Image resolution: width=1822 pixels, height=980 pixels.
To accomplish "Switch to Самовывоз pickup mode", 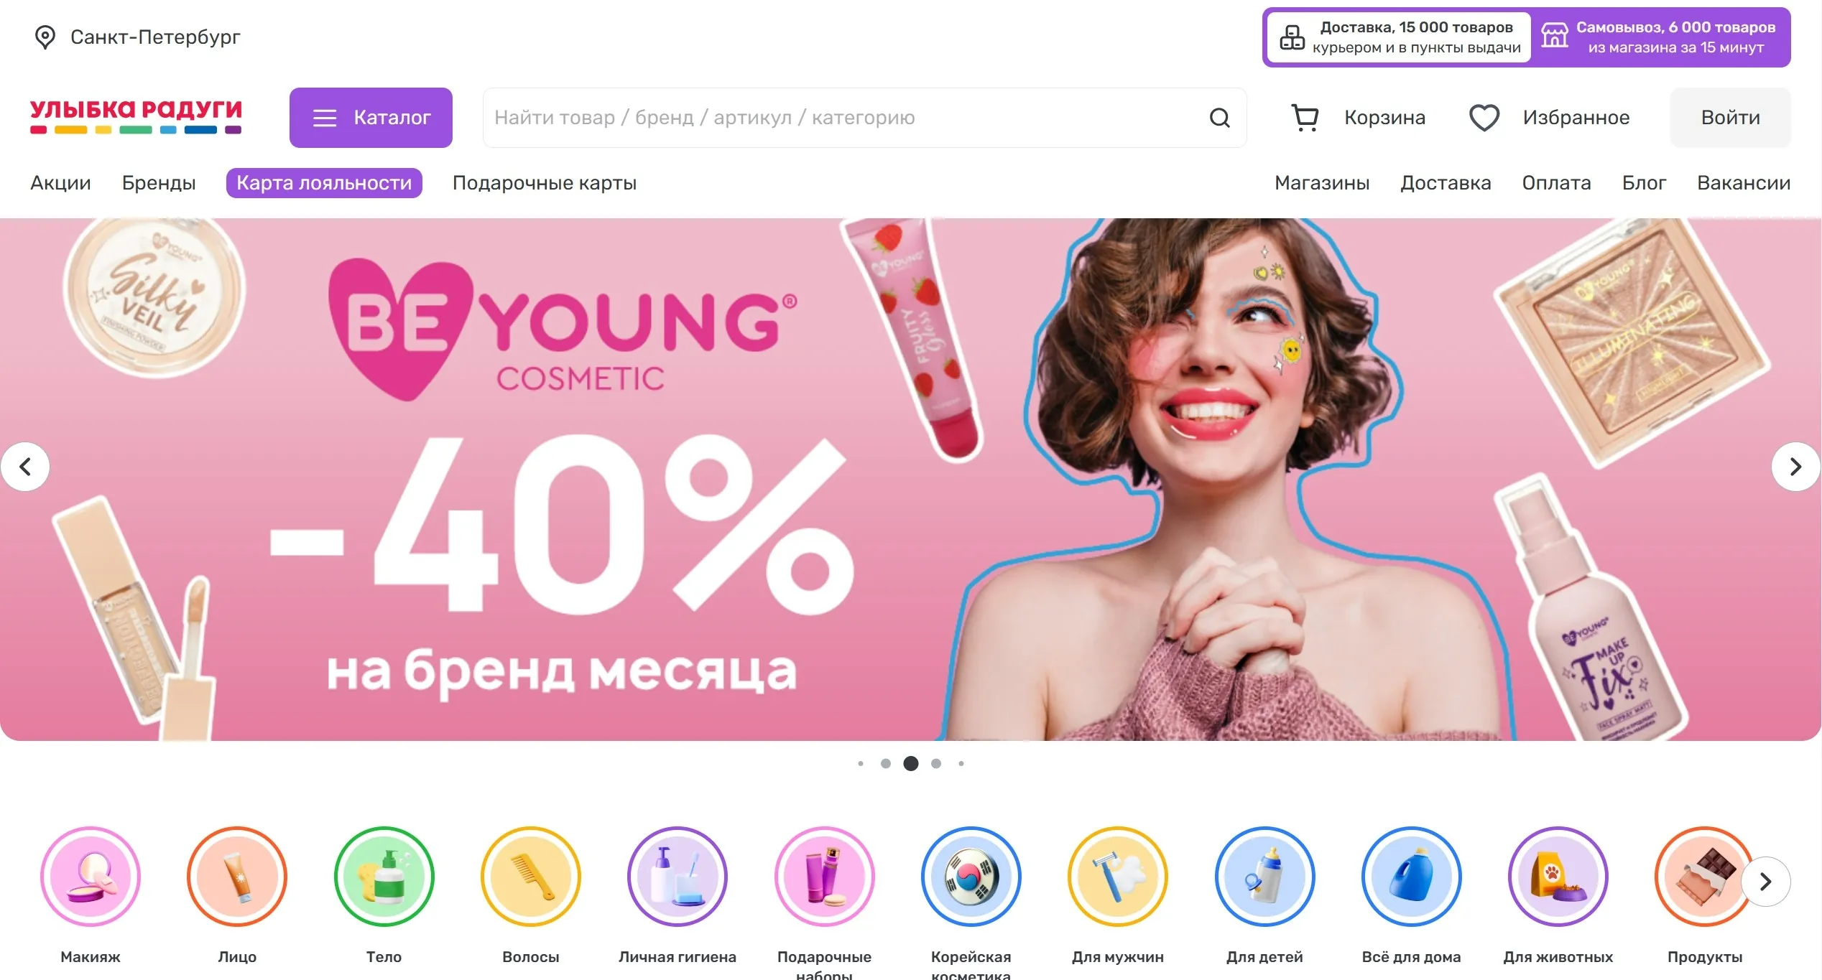I will 1661,37.
